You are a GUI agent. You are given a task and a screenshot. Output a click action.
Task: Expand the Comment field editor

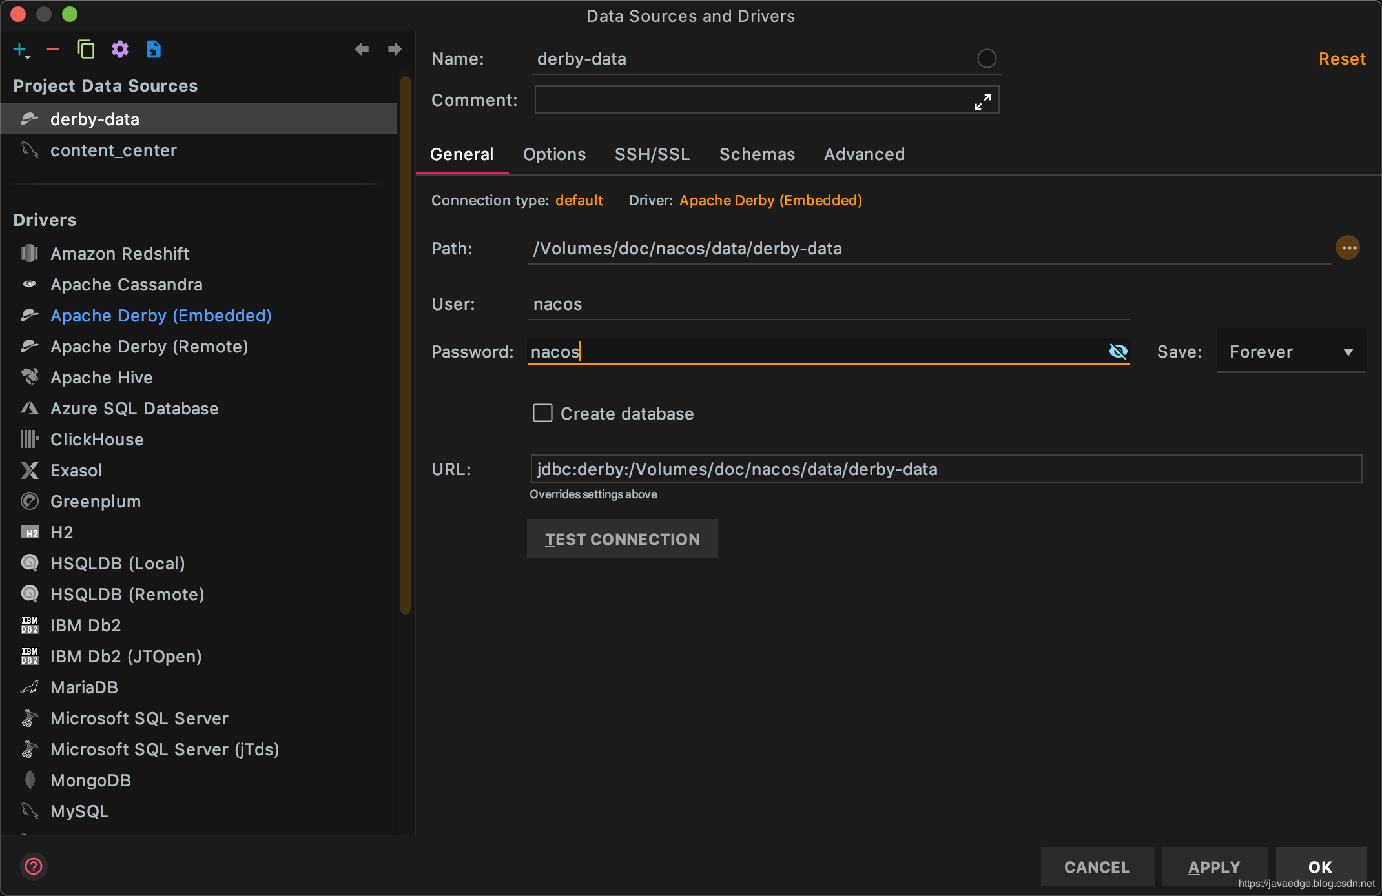click(x=982, y=101)
